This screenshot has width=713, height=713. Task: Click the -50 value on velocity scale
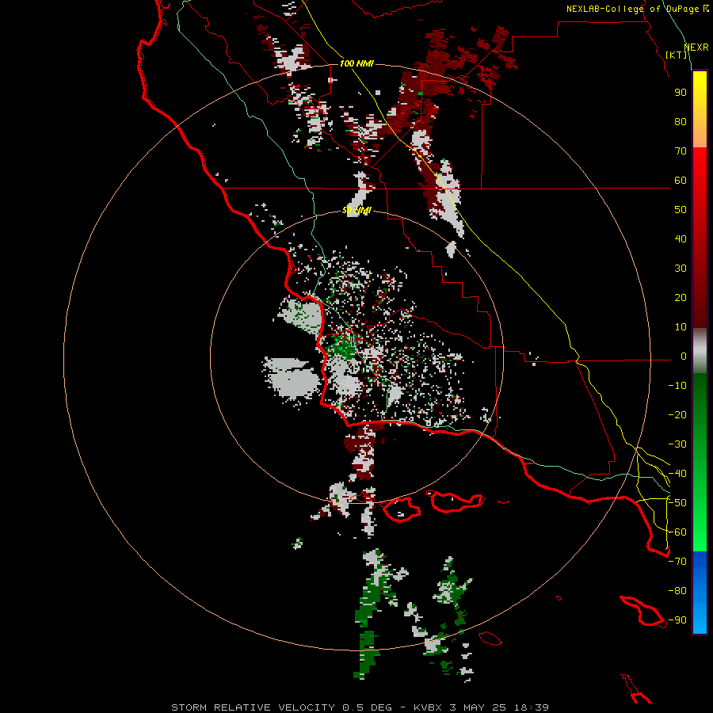[677, 503]
